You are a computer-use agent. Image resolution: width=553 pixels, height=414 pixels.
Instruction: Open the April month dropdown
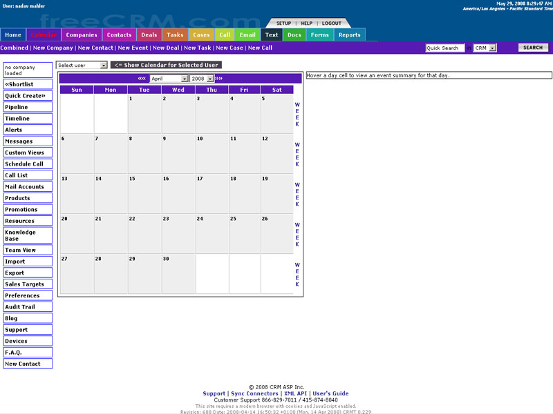click(x=169, y=79)
